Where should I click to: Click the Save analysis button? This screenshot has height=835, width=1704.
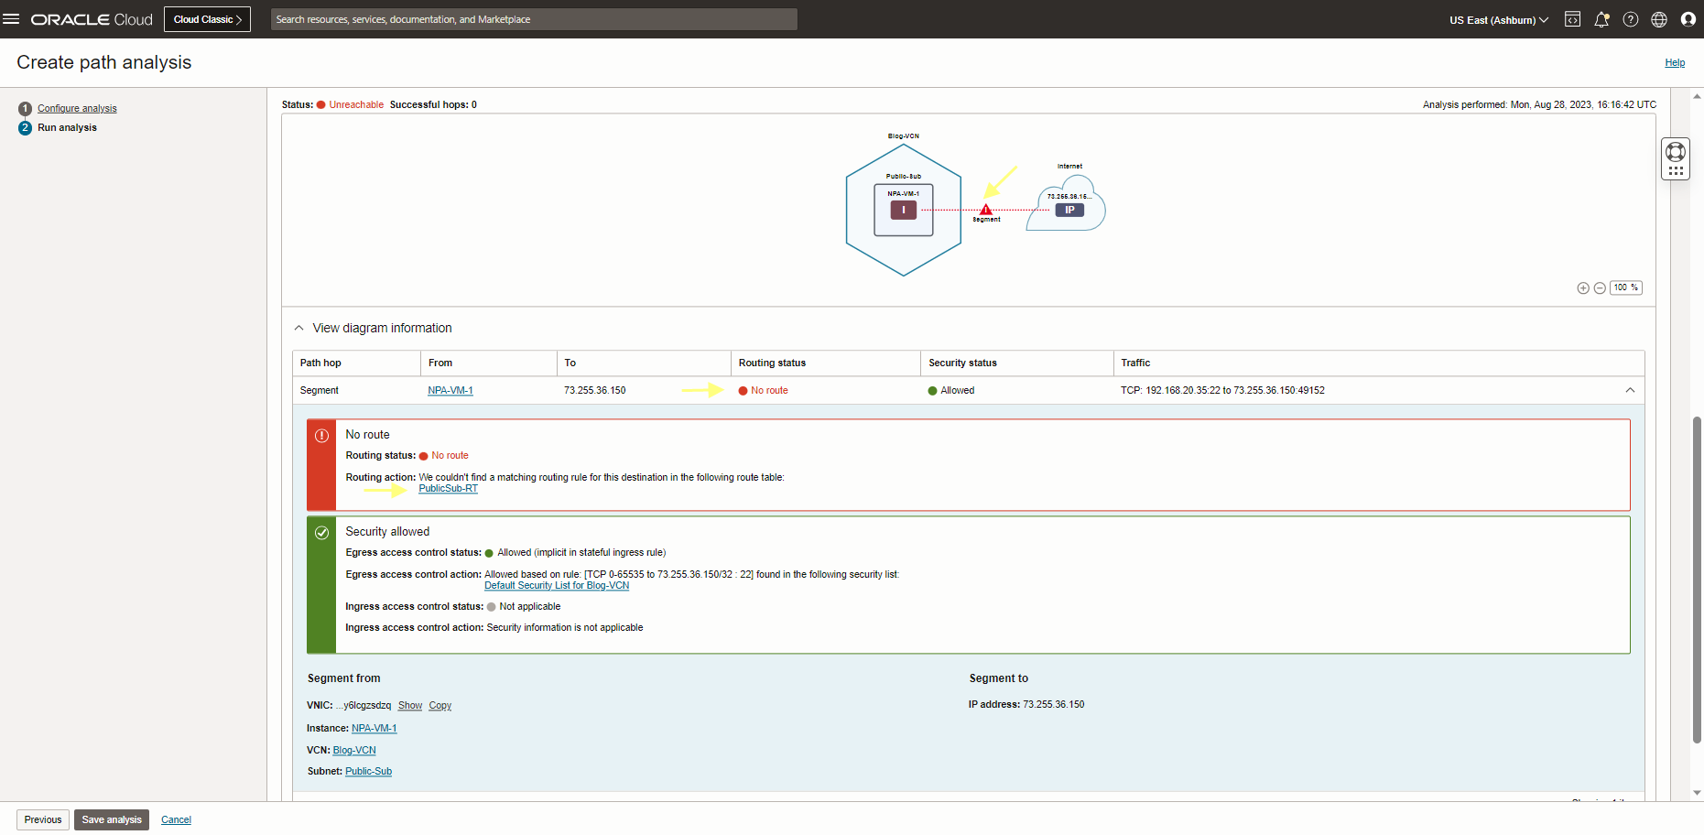click(112, 819)
